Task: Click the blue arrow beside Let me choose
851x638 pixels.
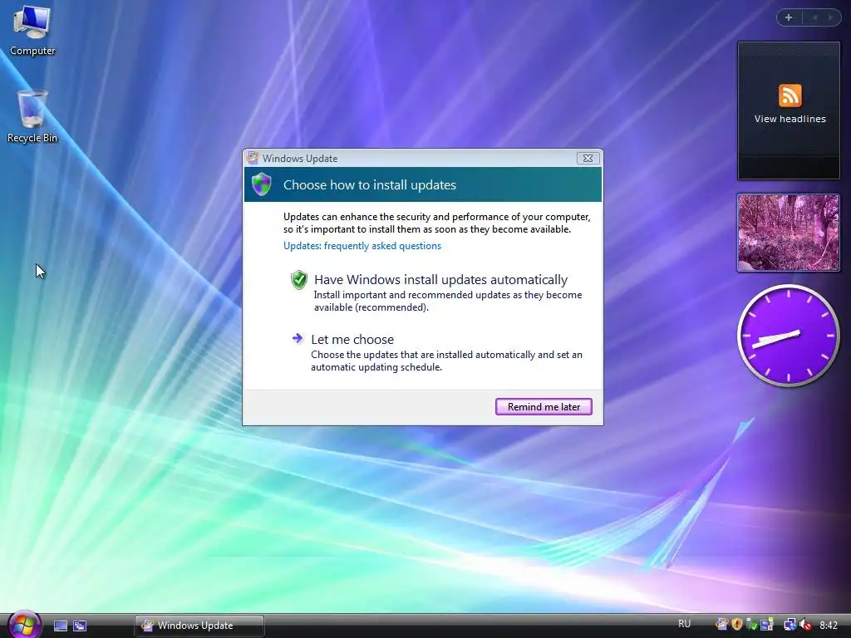Action: tap(297, 339)
